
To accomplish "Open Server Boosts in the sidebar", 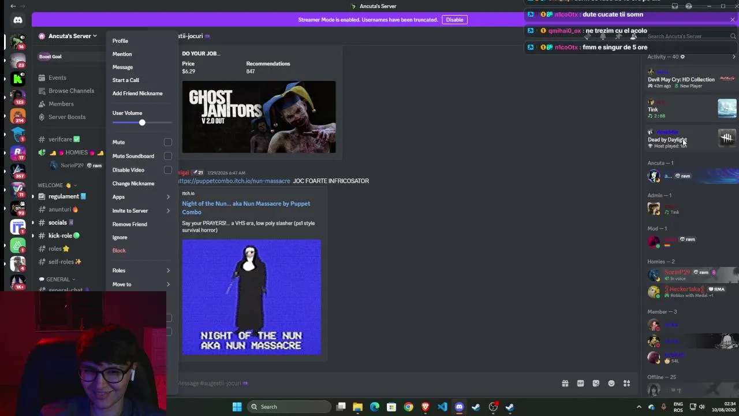I will 67,117.
